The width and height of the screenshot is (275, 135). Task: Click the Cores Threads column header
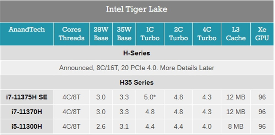[71, 34]
